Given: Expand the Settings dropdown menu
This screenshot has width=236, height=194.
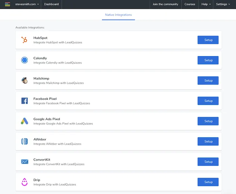Looking at the screenshot, I should 223,4.
